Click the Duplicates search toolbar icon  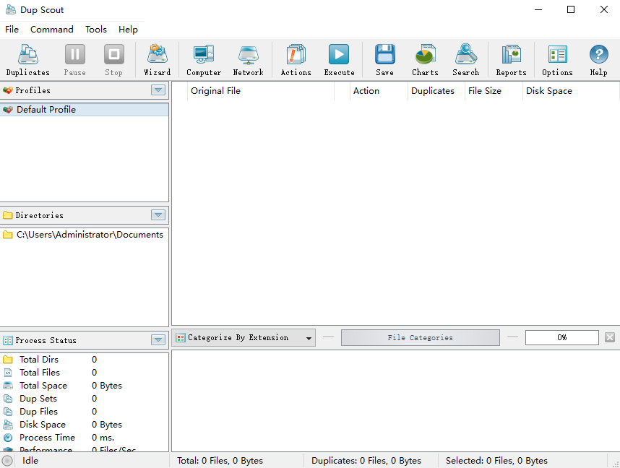(x=27, y=60)
